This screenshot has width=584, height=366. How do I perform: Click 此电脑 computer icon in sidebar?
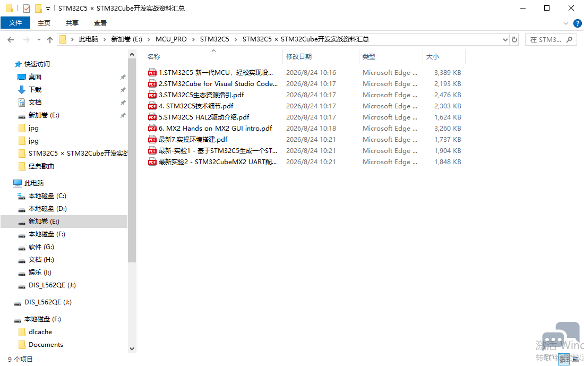pyautogui.click(x=17, y=183)
